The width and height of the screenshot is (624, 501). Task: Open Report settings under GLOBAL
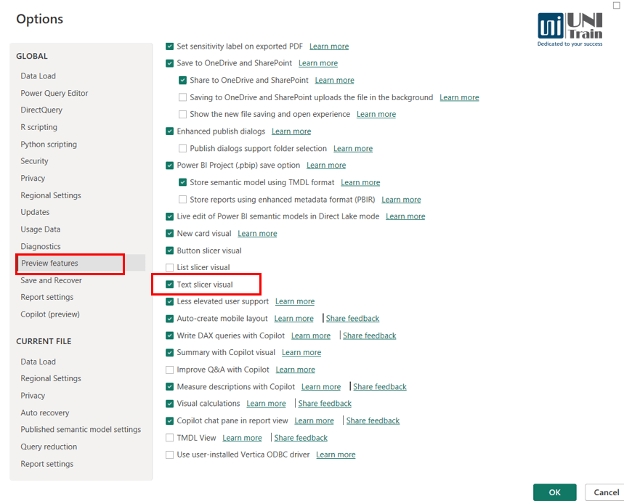point(47,297)
